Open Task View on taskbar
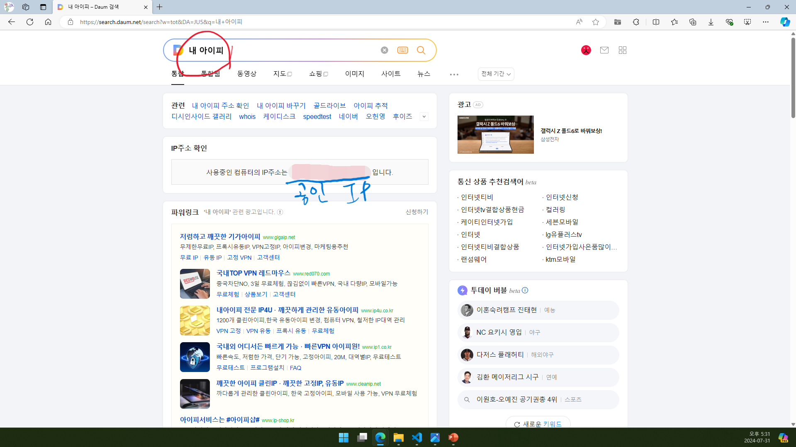This screenshot has width=796, height=447. 362,437
